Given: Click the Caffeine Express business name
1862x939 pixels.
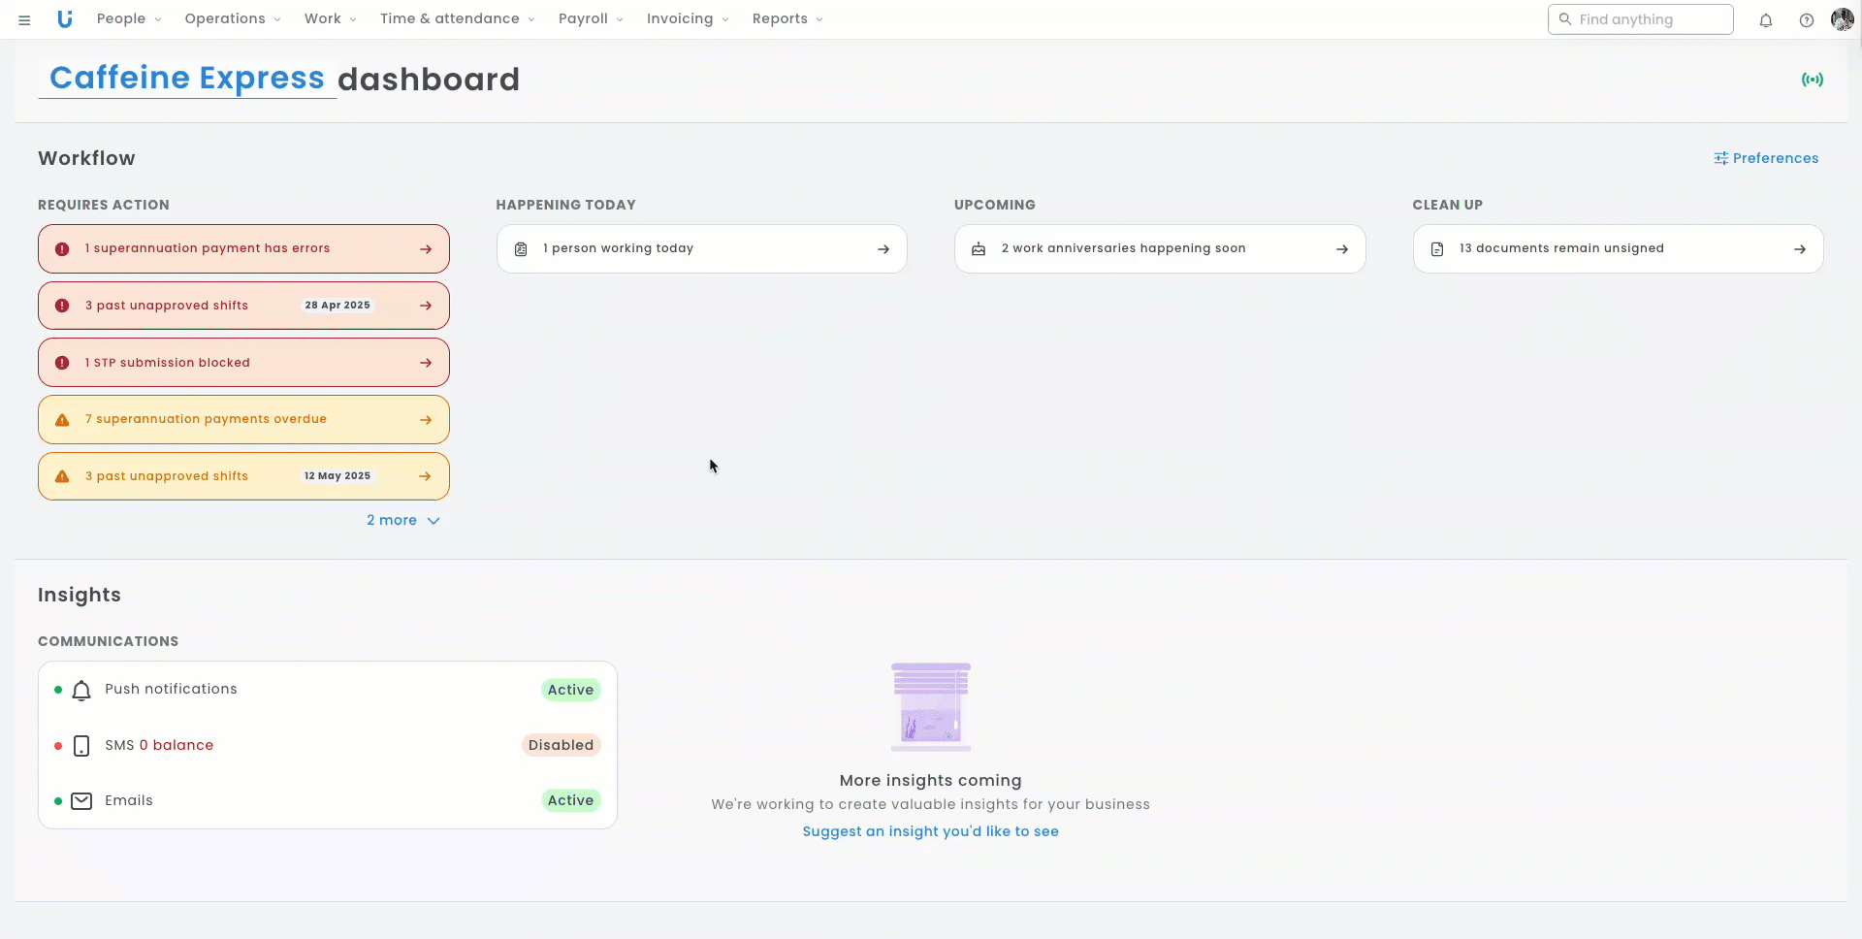Looking at the screenshot, I should click(x=187, y=79).
